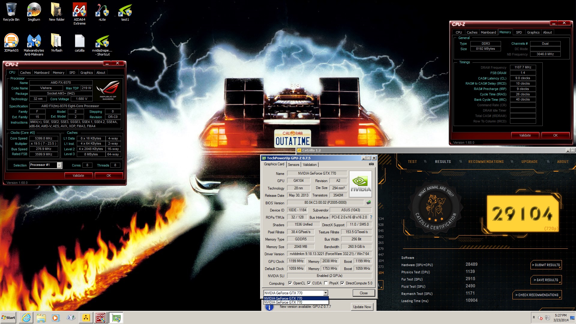Toggle the CUDA checkbox in GPU-Z
The image size is (576, 324).
click(309, 283)
